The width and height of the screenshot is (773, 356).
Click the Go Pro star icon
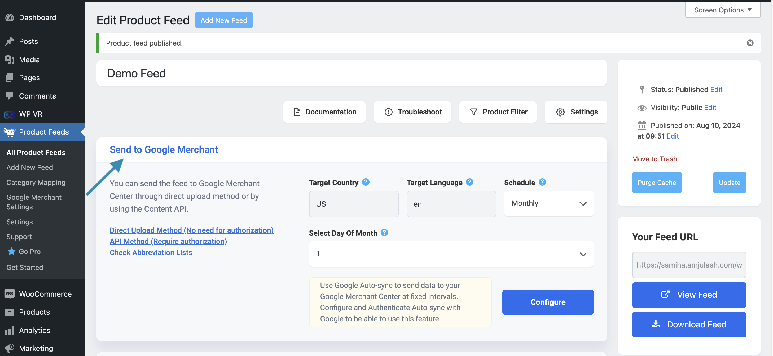[11, 251]
